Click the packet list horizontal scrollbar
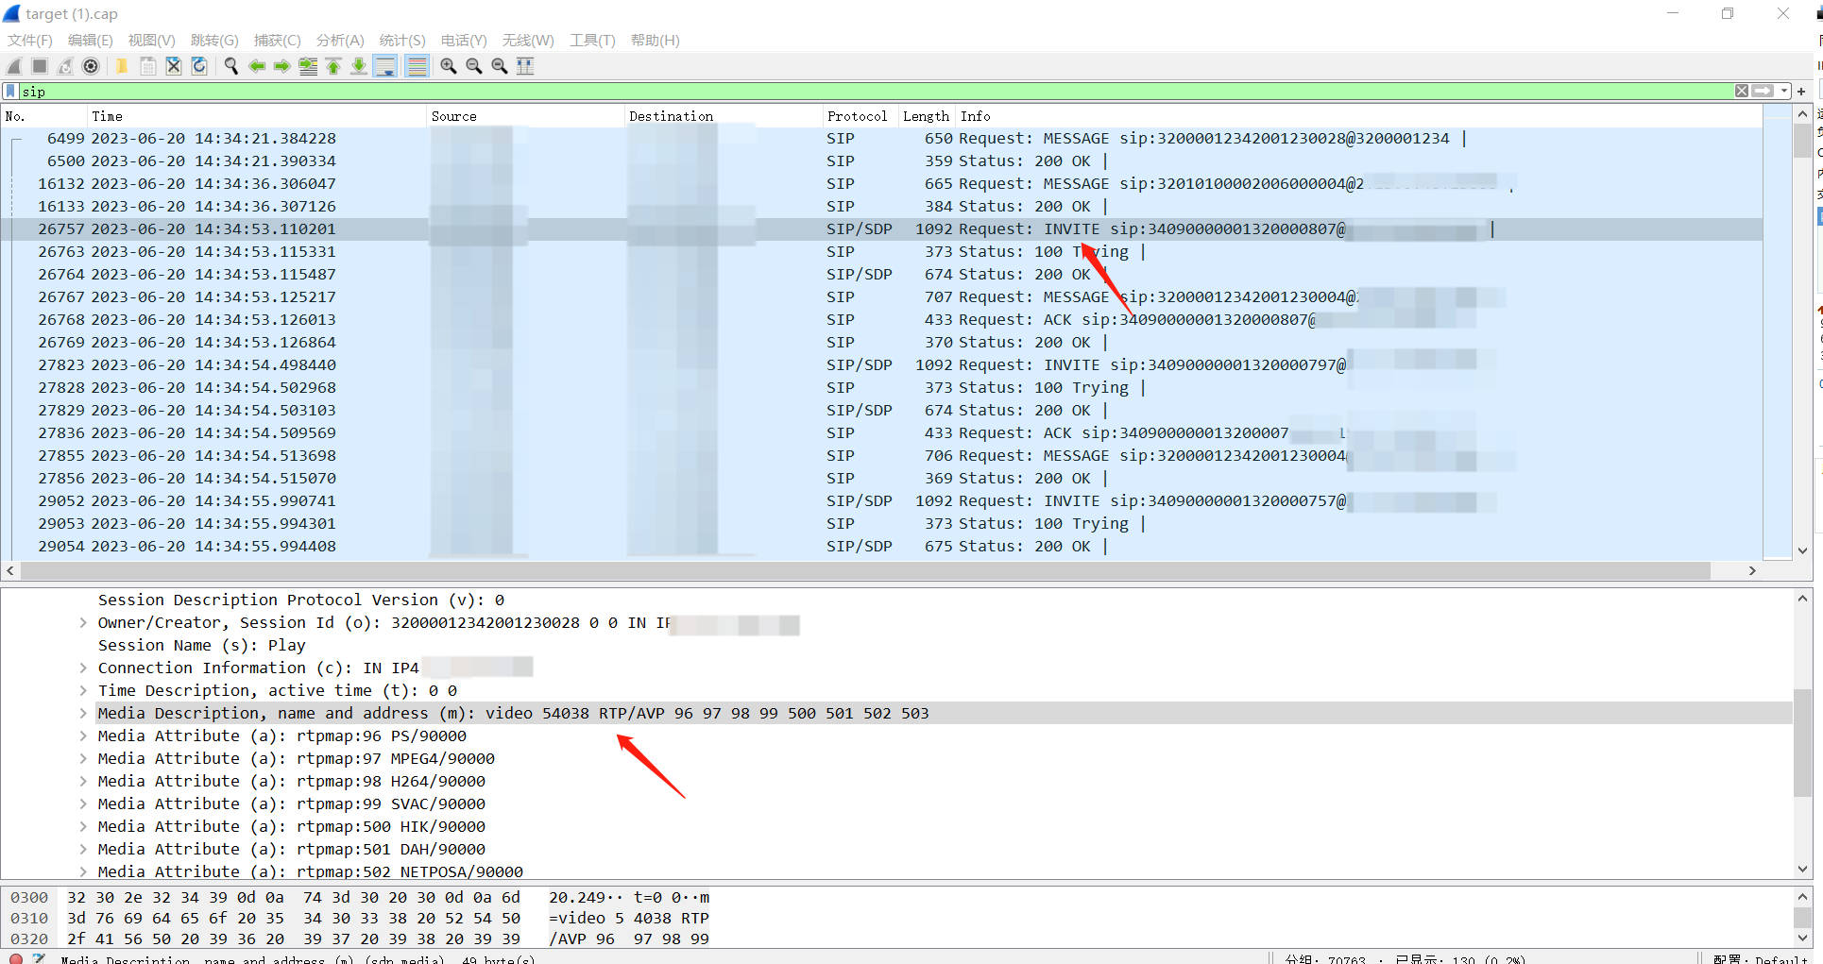 [865, 571]
